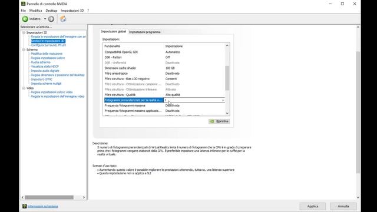Open the Informazioni sul sistema link
This screenshot has width=377, height=212.
coord(43,206)
